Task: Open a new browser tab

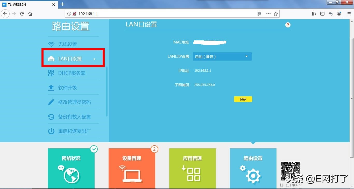Action: click(62, 4)
